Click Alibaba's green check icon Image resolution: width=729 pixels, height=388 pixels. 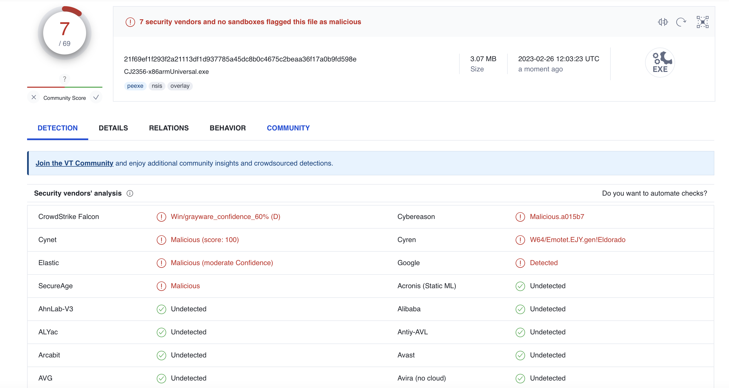[x=520, y=309]
